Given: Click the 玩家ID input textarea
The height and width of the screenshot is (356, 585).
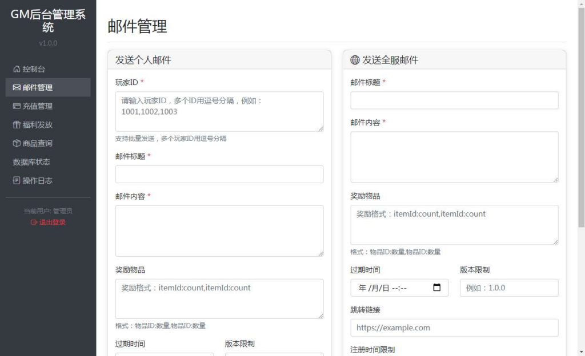Looking at the screenshot, I should point(219,111).
